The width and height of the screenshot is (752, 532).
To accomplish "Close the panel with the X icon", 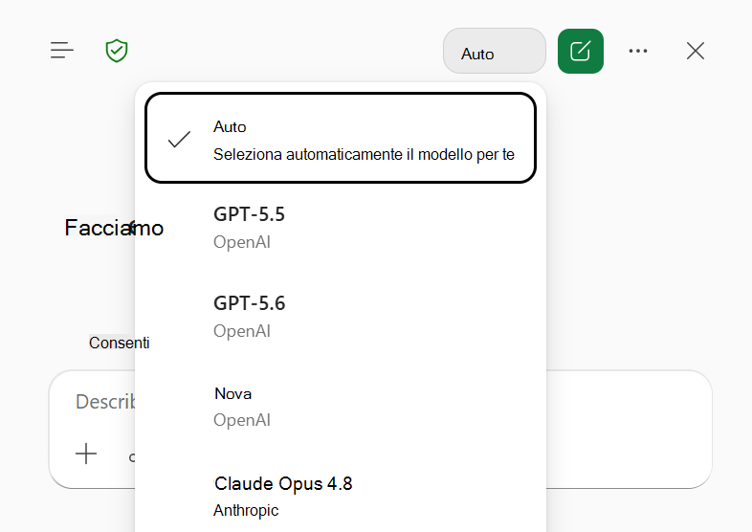I will [695, 51].
